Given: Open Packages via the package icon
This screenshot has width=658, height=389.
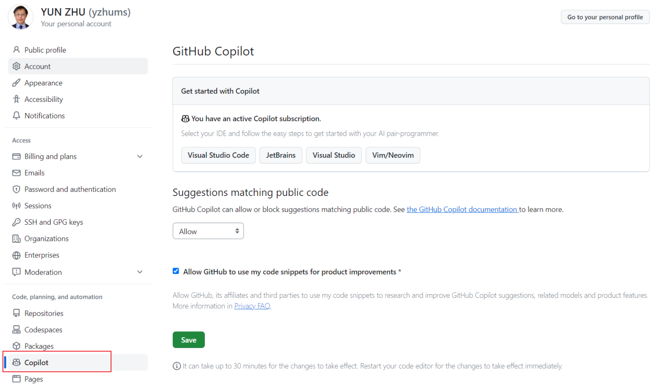Looking at the screenshot, I should click(x=16, y=346).
